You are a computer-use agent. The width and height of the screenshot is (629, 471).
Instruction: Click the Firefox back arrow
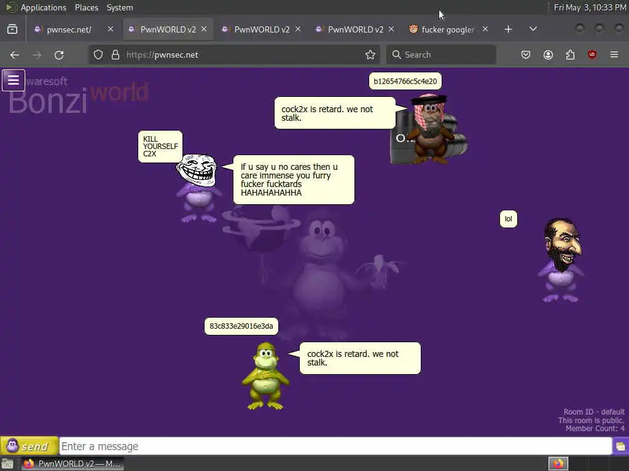pyautogui.click(x=15, y=55)
